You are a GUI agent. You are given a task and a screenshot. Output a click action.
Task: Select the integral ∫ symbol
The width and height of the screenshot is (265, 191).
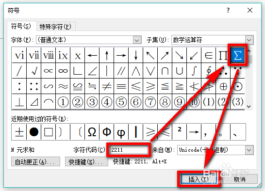194,71
